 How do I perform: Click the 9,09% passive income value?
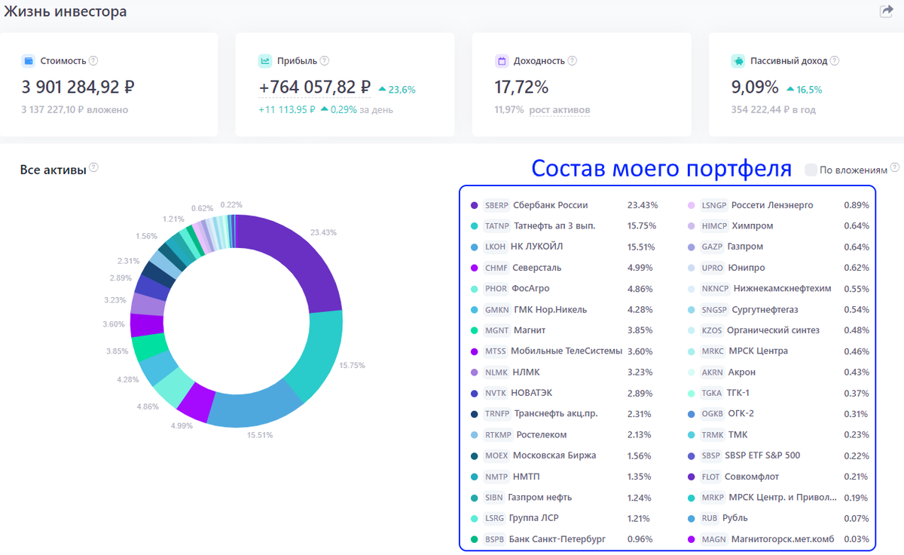pyautogui.click(x=755, y=87)
